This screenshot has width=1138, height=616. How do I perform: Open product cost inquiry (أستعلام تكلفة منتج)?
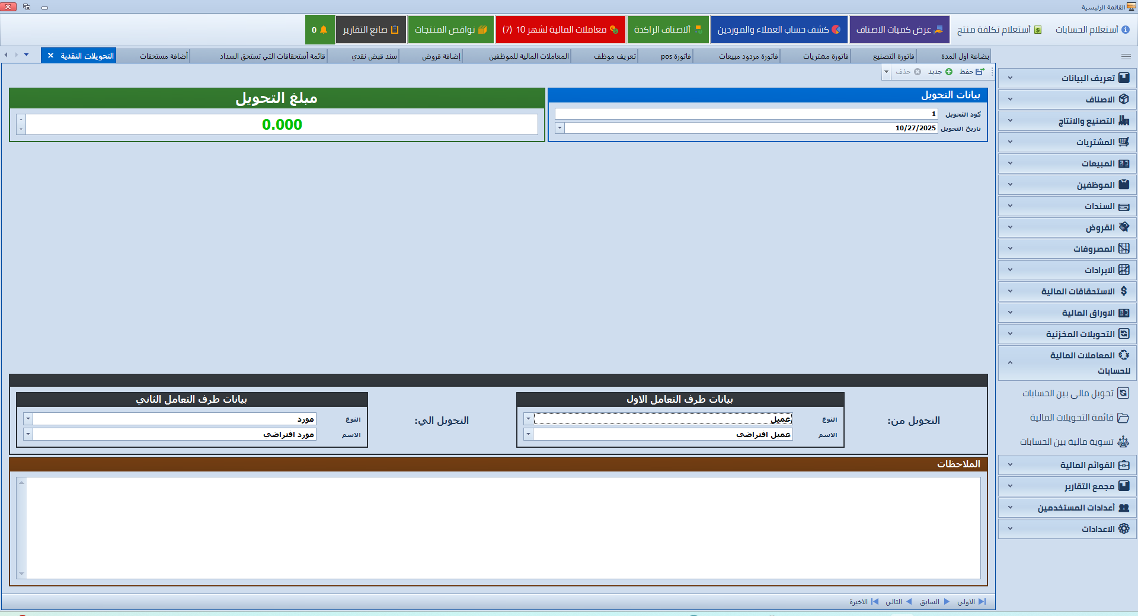pos(999,30)
